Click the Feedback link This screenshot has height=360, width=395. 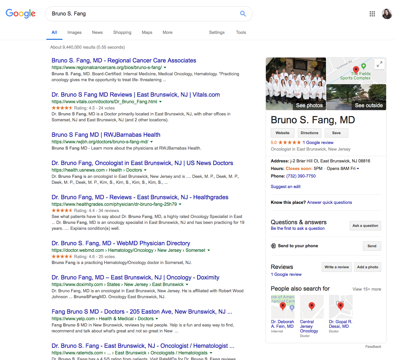pos(373,347)
